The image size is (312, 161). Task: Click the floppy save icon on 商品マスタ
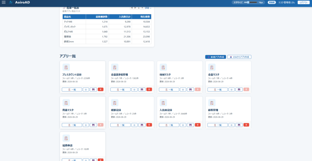(93, 125)
